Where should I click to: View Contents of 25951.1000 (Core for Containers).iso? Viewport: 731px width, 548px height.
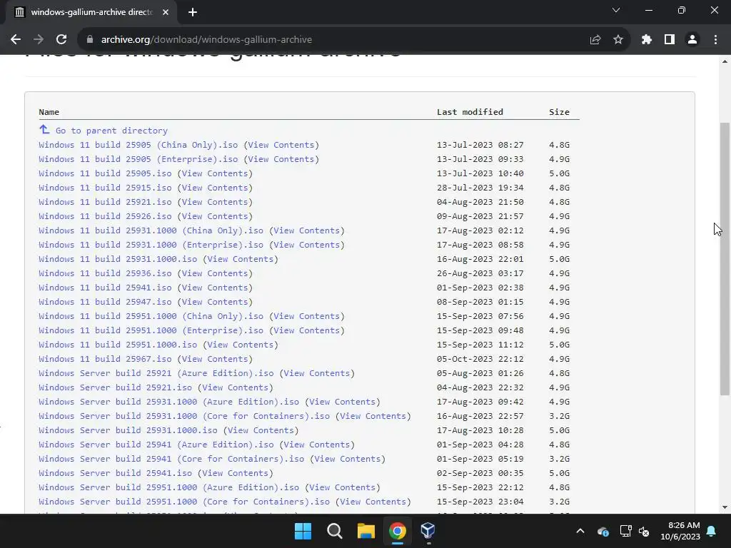[x=373, y=502]
